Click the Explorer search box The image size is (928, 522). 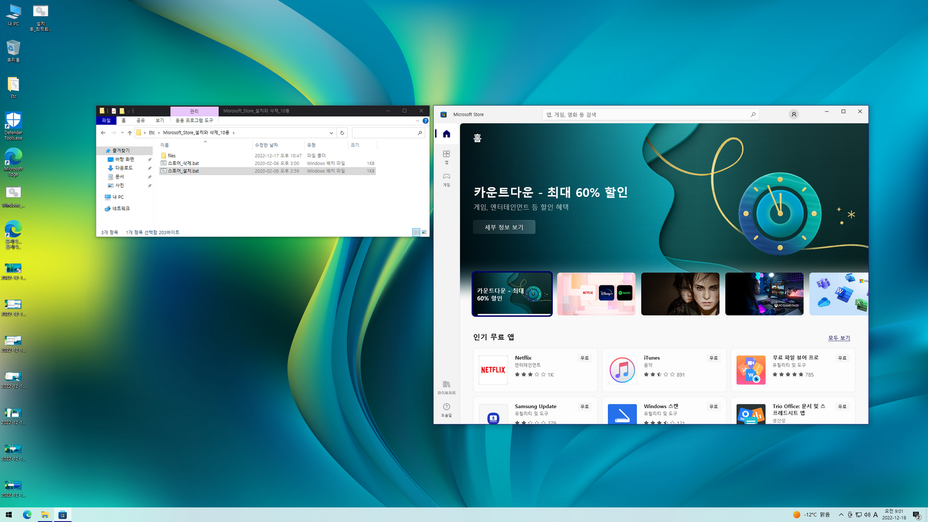pos(388,133)
